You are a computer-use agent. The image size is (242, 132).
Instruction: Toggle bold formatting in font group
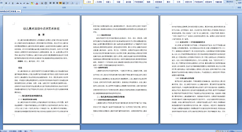pos(6,3)
